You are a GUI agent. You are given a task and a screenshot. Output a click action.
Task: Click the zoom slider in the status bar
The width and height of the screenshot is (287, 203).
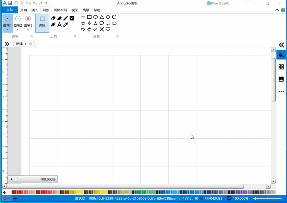click(267, 198)
